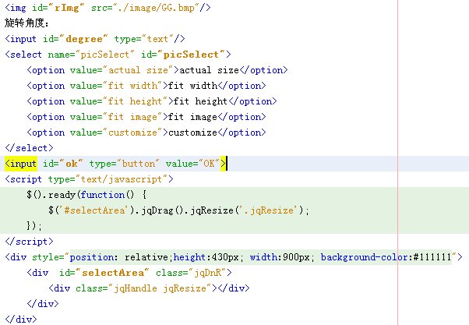
Task: Click the background-color:#111111 value
Action: tap(386, 257)
